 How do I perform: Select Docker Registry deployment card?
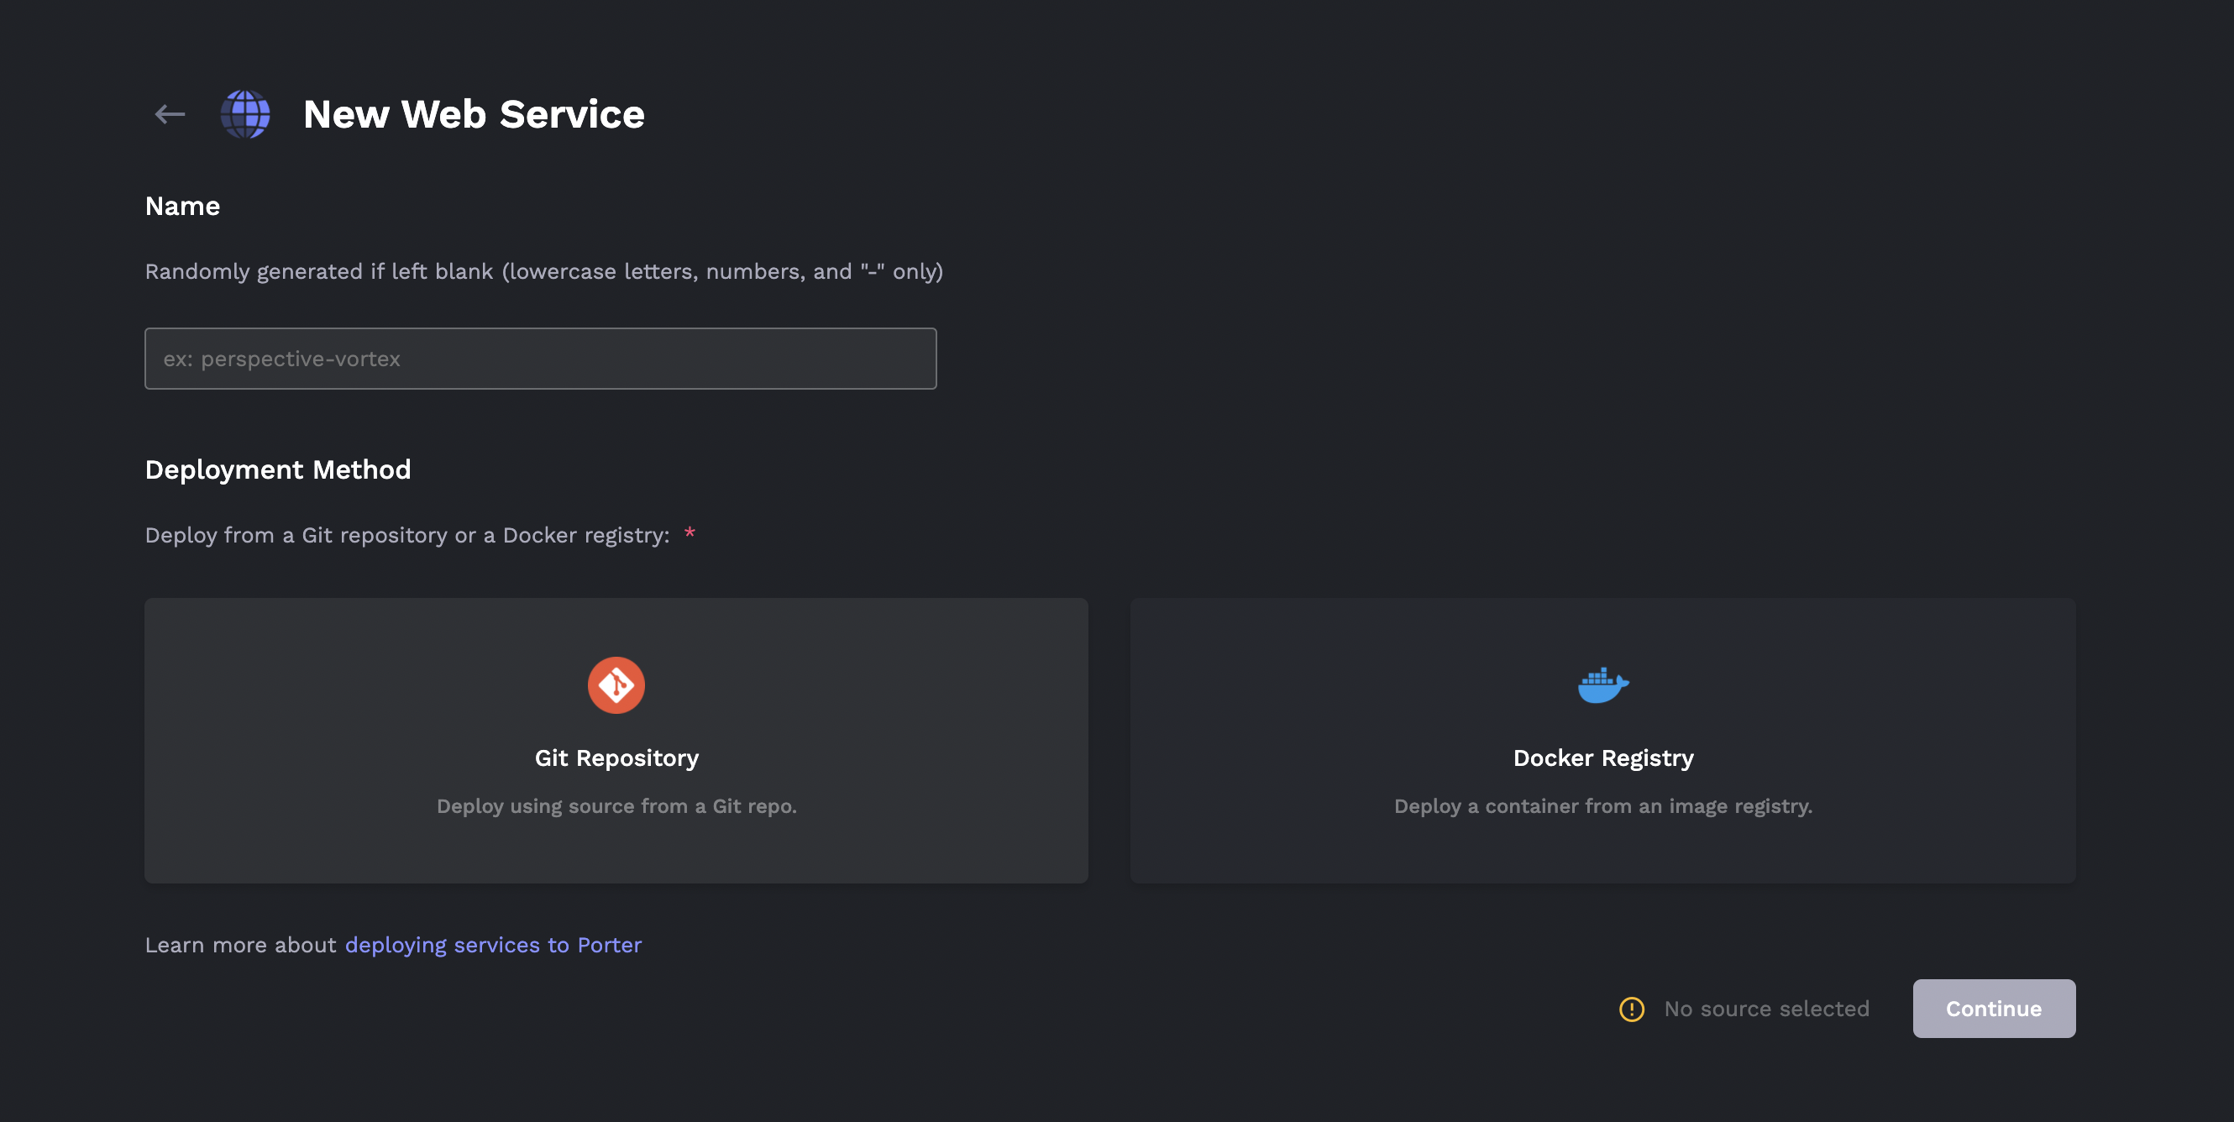coord(1602,741)
